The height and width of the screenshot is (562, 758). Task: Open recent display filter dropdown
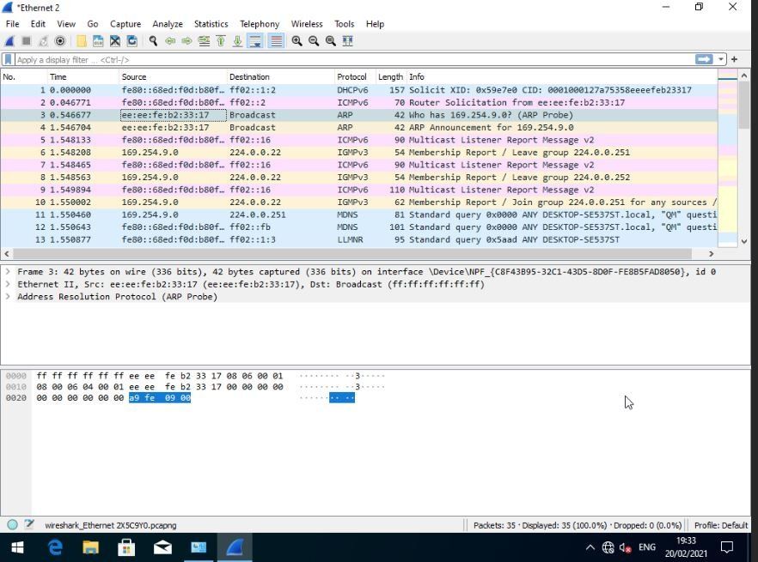(x=721, y=59)
